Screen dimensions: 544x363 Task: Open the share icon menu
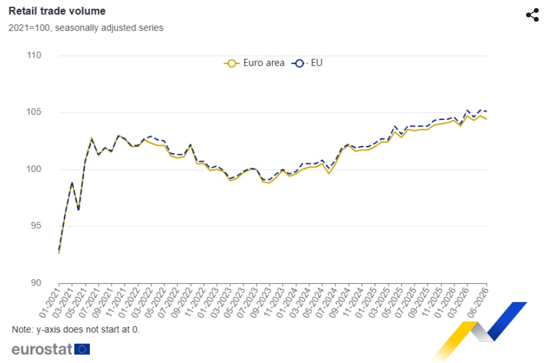point(532,15)
